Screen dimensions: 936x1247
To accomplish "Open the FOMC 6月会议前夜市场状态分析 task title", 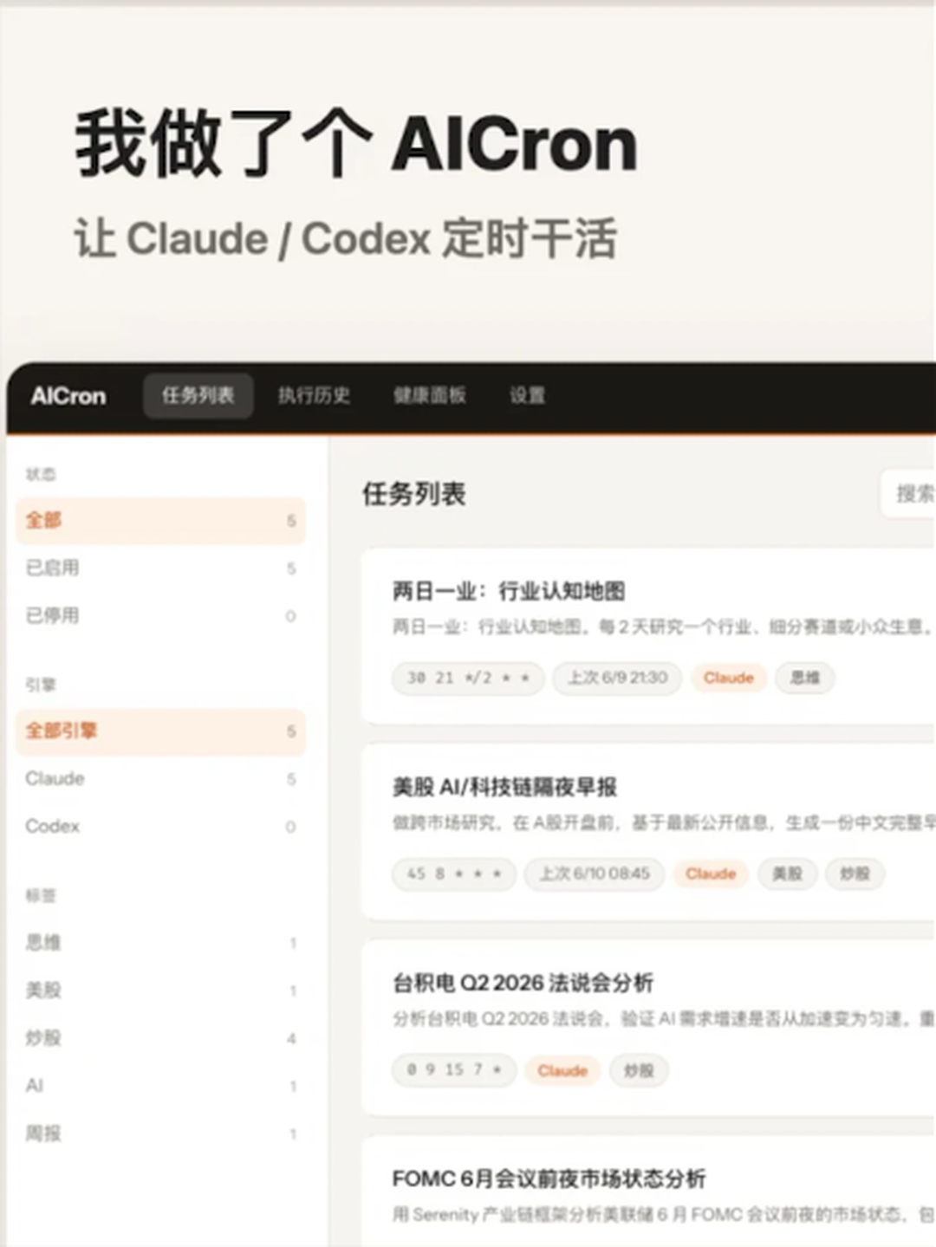I will (x=549, y=1179).
